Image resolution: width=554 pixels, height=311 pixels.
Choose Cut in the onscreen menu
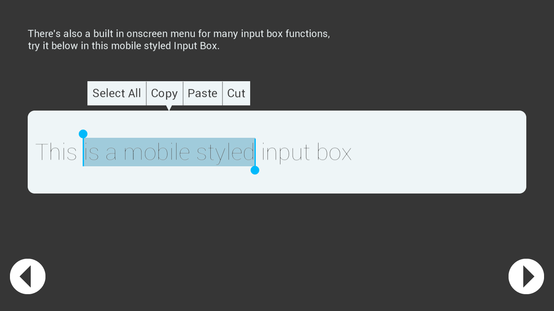pos(236,93)
